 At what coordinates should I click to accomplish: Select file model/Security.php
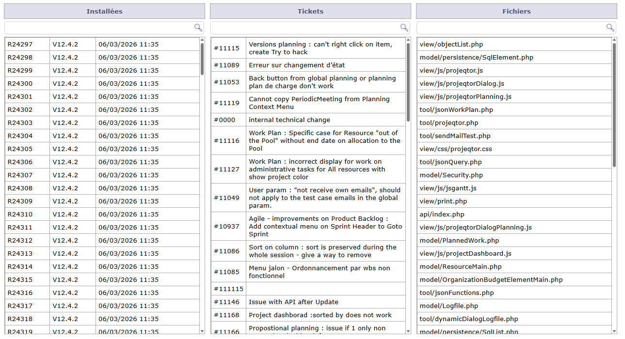pos(513,175)
